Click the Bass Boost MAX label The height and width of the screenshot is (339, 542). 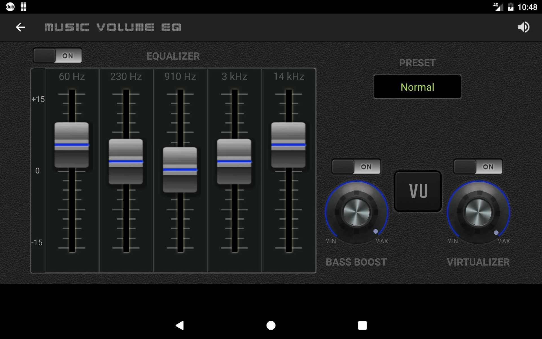(382, 241)
